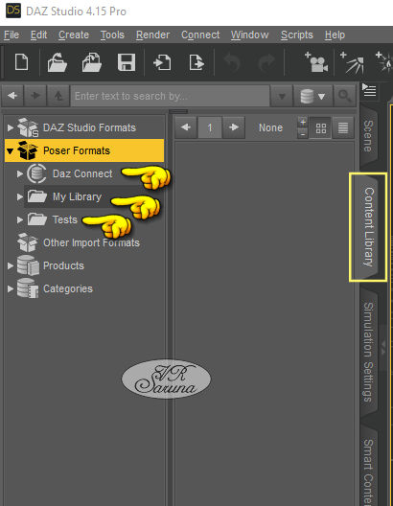The image size is (393, 506).
Task: Navigate back in Content Library
Action: 12,96
